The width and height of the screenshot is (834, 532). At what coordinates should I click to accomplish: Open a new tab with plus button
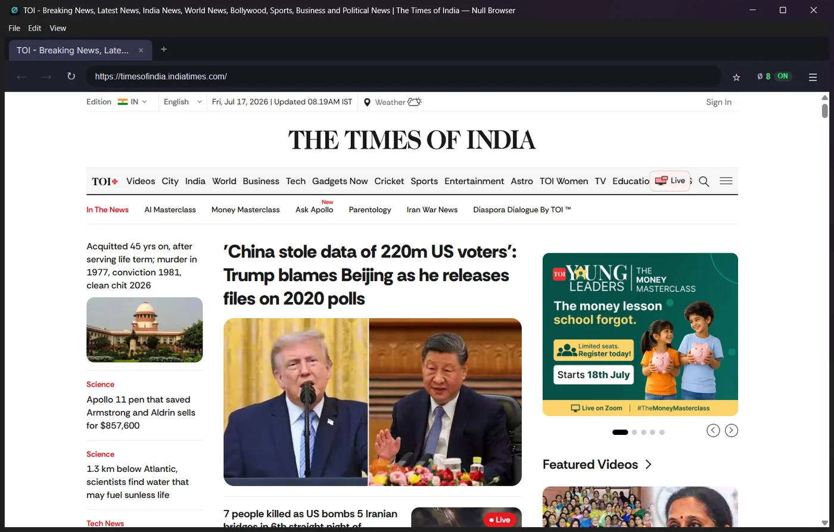coord(164,49)
